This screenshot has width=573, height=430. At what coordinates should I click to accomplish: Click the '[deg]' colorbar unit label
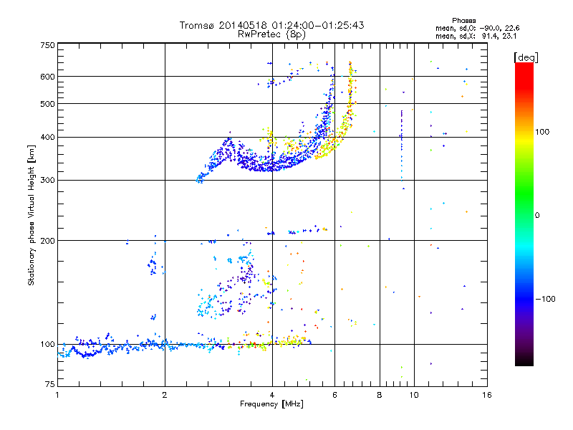click(526, 57)
